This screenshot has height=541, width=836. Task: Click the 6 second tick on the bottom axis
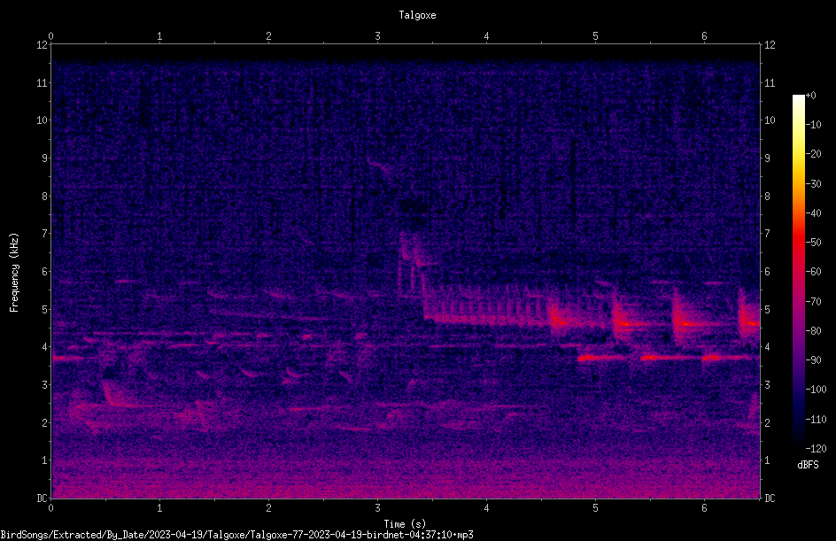pyautogui.click(x=704, y=508)
